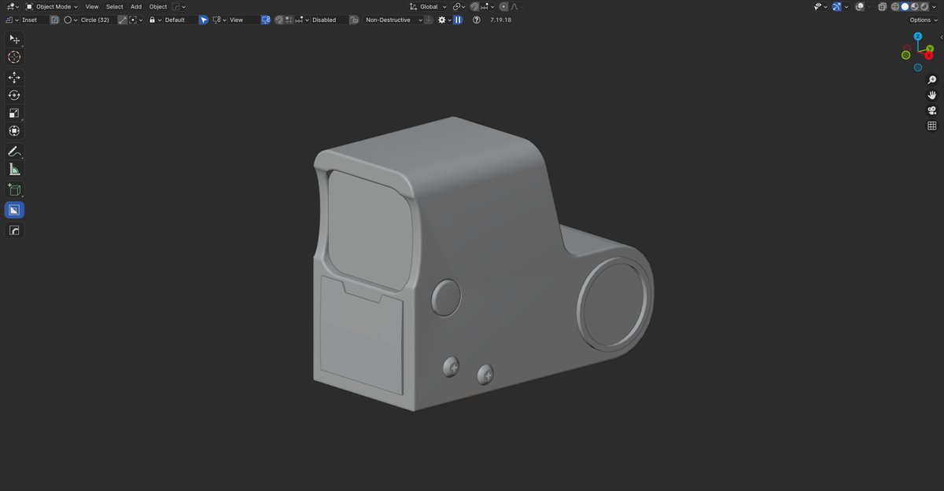The image size is (944, 491).
Task: Click the line-origin icon after Circle (32)
Action: (122, 20)
